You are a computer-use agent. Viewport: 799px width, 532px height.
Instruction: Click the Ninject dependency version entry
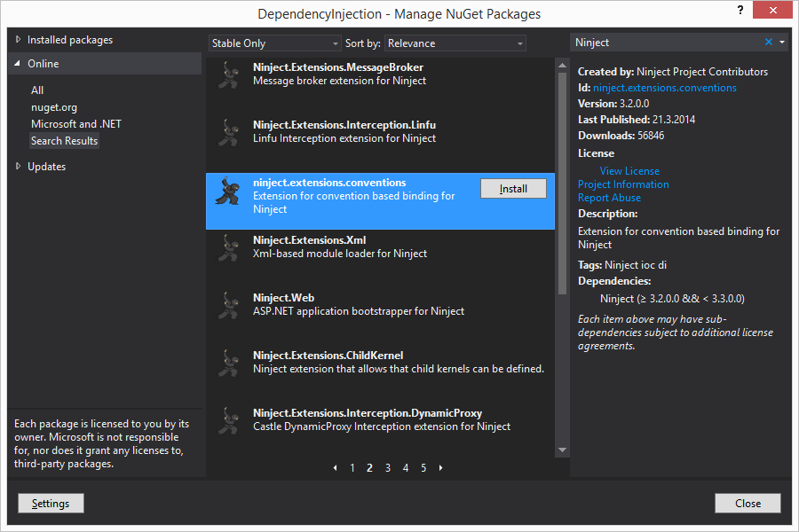672,299
